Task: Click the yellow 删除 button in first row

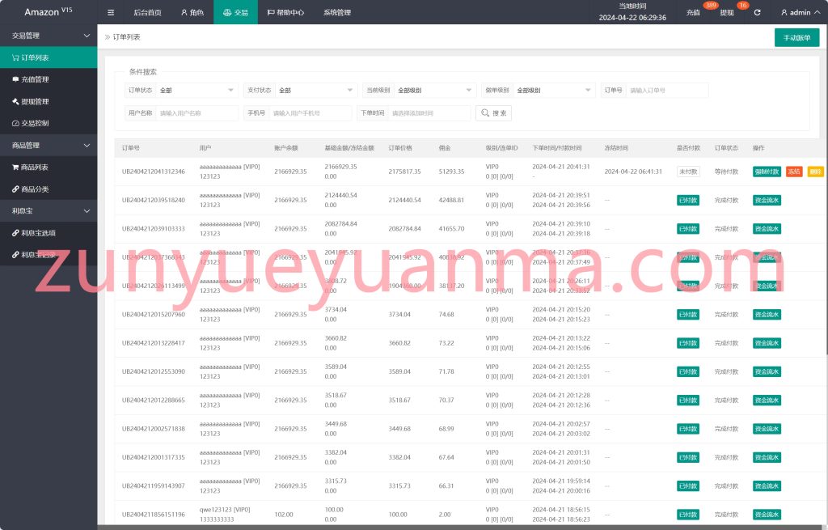Action: coord(815,172)
